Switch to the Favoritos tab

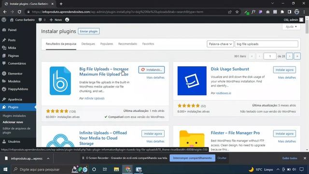148,44
